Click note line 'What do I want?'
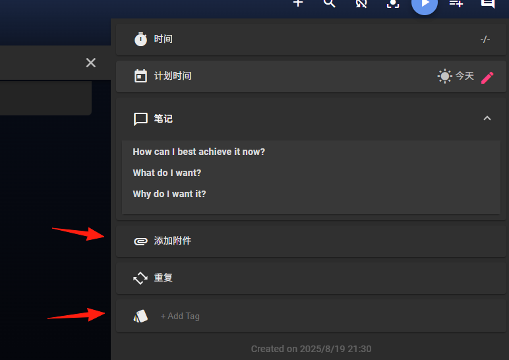509x360 pixels. [167, 173]
